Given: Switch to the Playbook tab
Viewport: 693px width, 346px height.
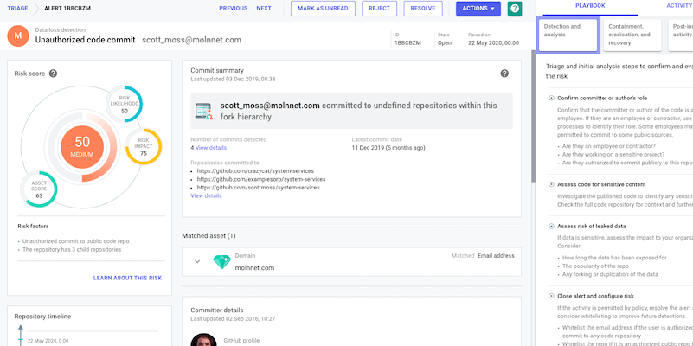Looking at the screenshot, I should pos(590,6).
